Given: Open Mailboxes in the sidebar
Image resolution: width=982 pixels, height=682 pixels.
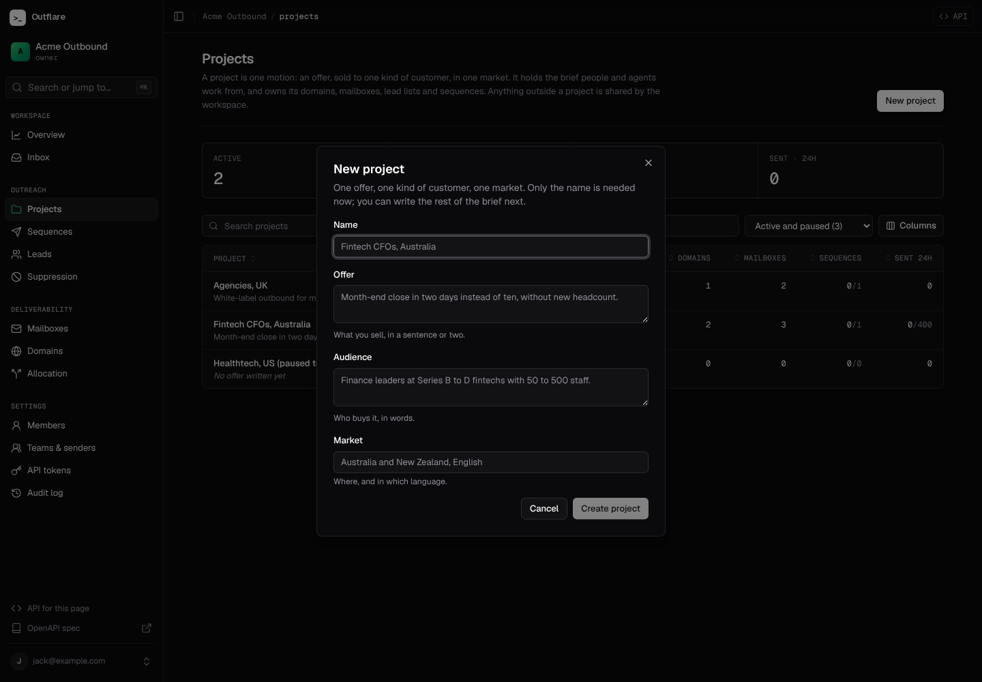Looking at the screenshot, I should coord(82,329).
